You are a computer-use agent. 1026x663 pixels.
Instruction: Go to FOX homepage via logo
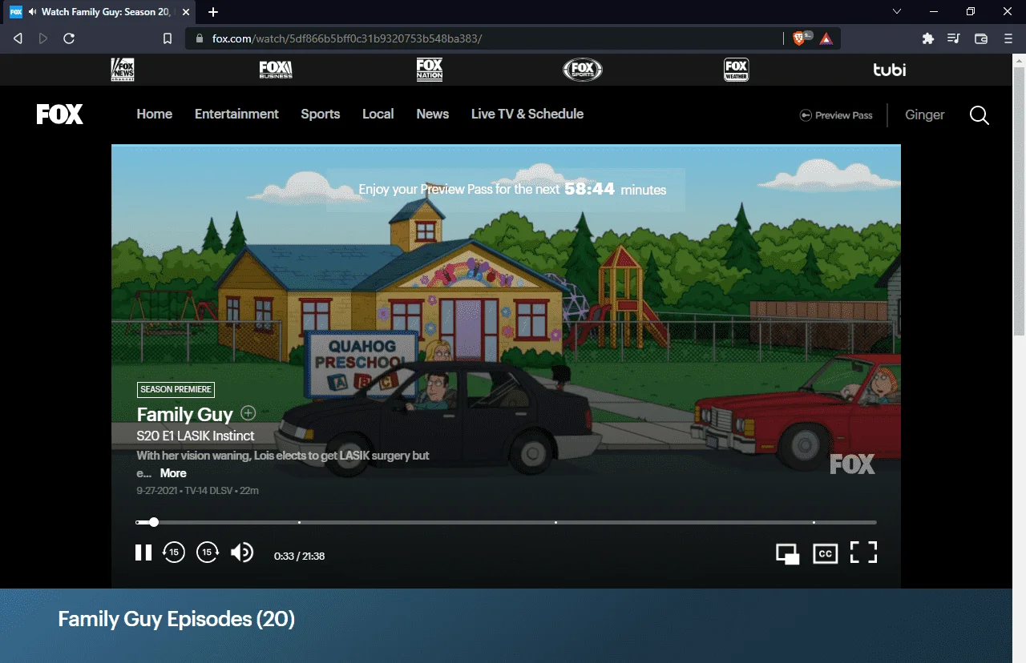(x=60, y=115)
